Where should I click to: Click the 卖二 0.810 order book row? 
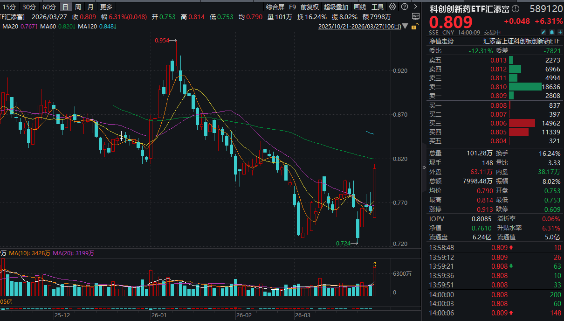495,87
